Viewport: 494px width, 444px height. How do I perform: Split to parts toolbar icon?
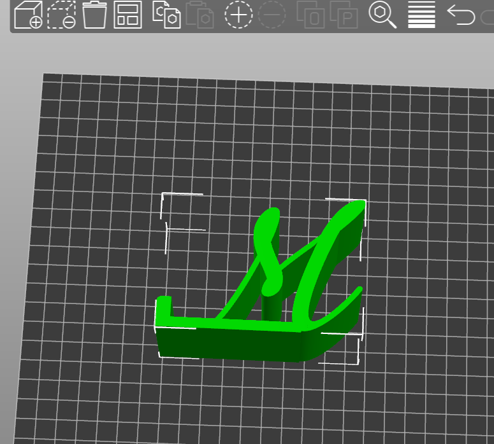click(344, 15)
